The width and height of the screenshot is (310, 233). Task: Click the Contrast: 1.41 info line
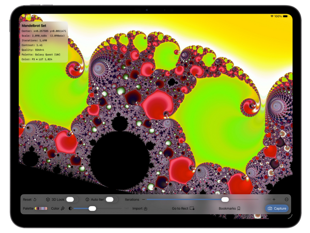32,45
